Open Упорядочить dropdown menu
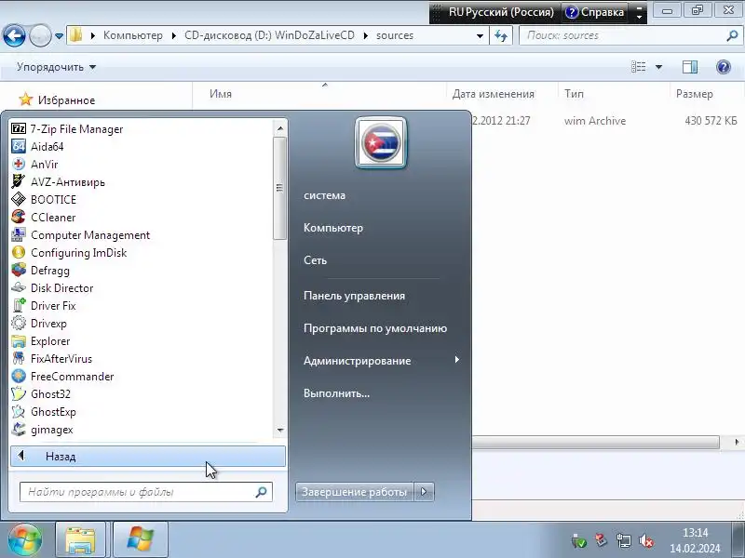Image resolution: width=745 pixels, height=558 pixels. coord(56,67)
